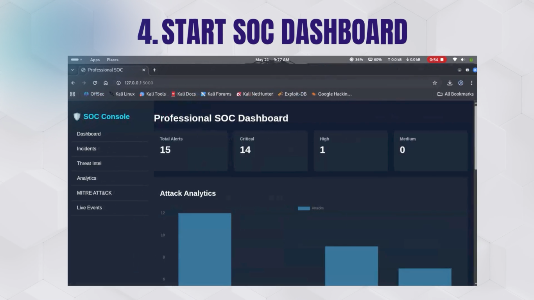Open the Kali NetHunter bookmark
The width and height of the screenshot is (534, 300).
click(x=255, y=94)
